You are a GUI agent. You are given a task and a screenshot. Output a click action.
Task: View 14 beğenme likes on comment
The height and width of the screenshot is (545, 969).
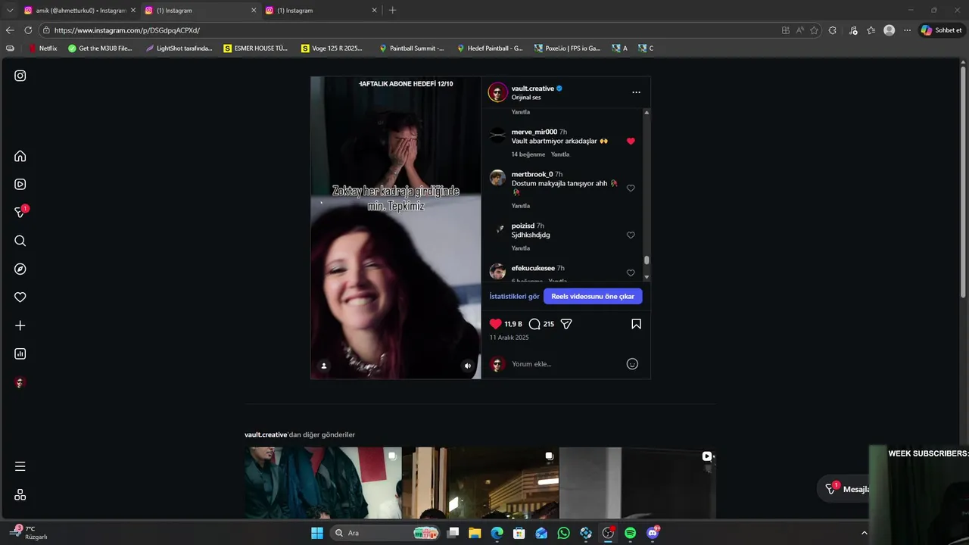point(528,154)
